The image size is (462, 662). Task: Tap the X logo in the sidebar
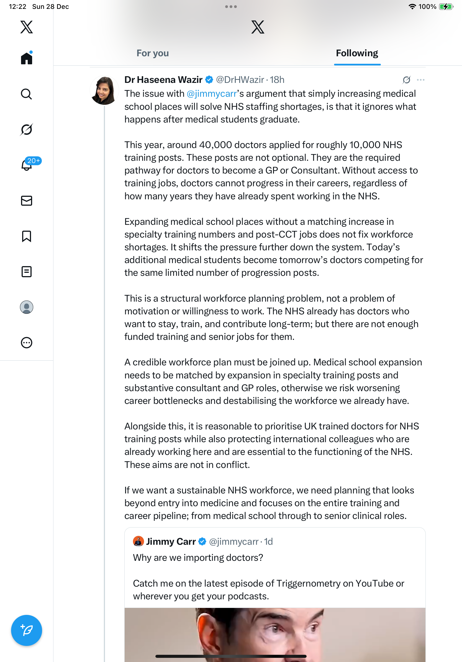[27, 27]
